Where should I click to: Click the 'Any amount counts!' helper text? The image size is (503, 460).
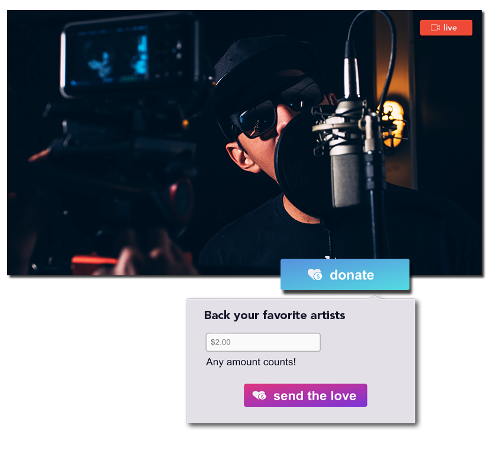pos(251,362)
